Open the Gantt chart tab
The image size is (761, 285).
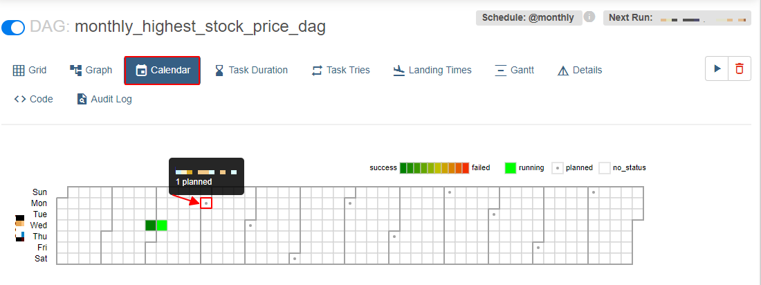[515, 71]
